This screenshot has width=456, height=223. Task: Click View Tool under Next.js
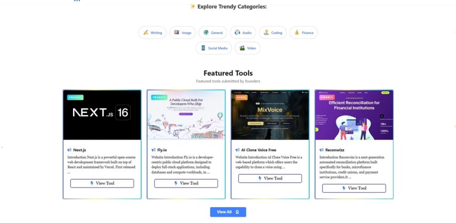[x=102, y=183]
